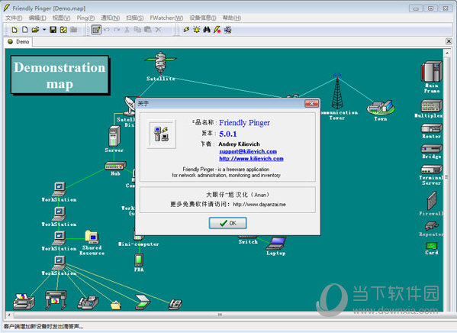This screenshot has width=457, height=333.
Task: Click the alarm bell notification icon
Action: pos(197,30)
